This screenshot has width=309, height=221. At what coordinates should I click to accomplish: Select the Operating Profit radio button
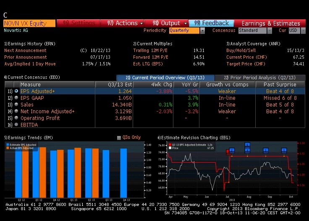click(x=16, y=118)
